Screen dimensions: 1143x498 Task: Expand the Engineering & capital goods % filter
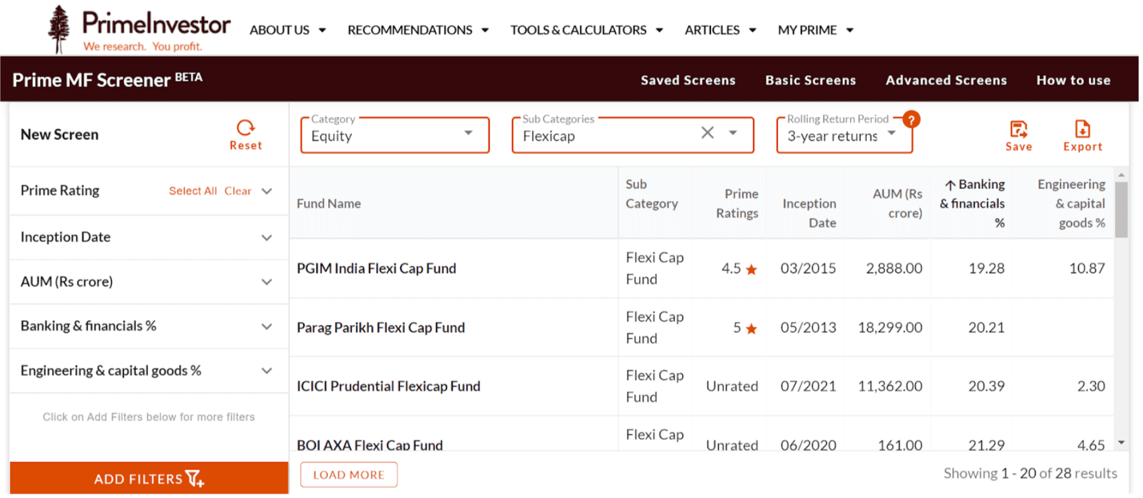[x=267, y=371]
